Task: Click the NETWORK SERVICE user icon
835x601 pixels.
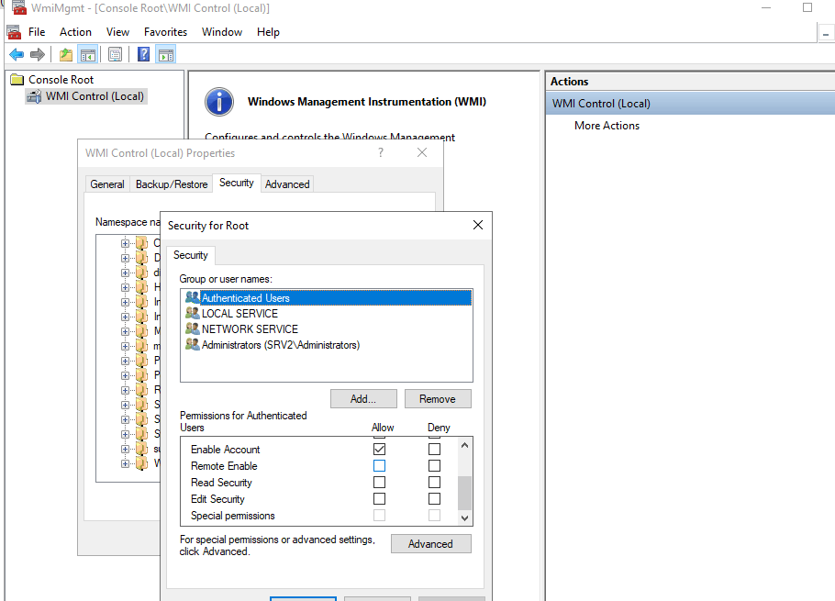Action: [193, 328]
